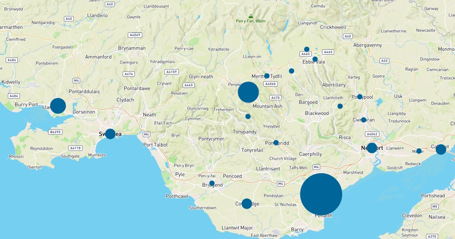
Task: Click the small dot marker on Bridgend
Action: [212, 183]
